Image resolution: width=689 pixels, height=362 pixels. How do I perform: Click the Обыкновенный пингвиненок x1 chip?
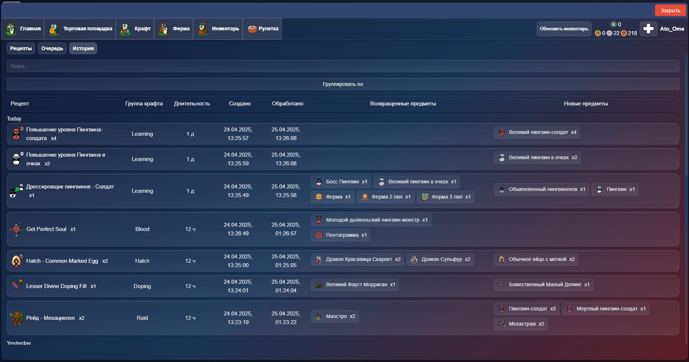tap(542, 189)
